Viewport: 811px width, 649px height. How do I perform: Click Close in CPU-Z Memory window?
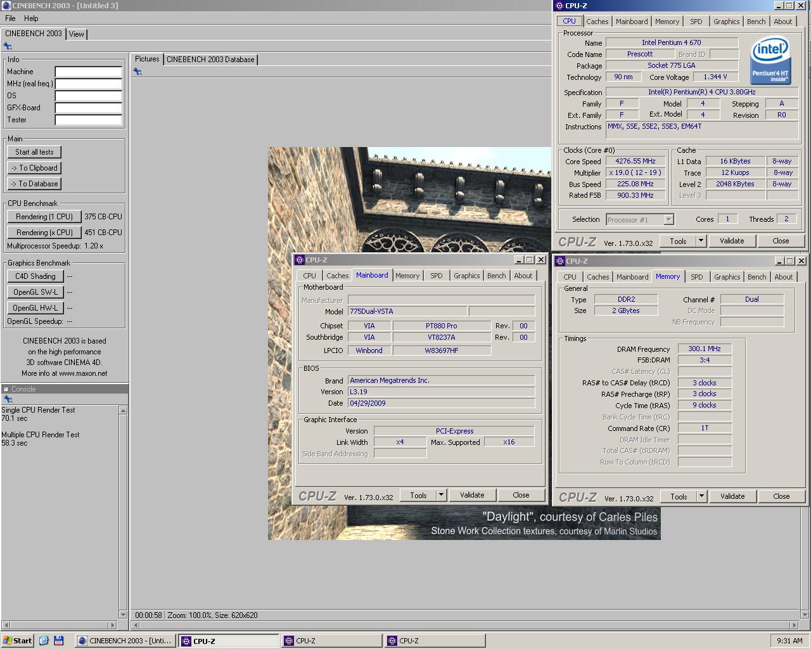pos(781,496)
